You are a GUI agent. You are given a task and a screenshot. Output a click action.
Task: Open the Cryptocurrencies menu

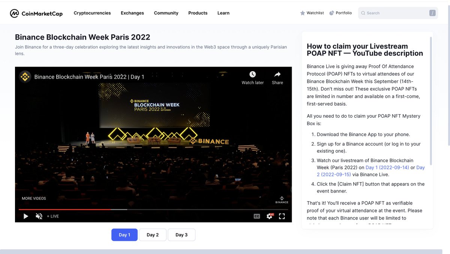coord(92,13)
